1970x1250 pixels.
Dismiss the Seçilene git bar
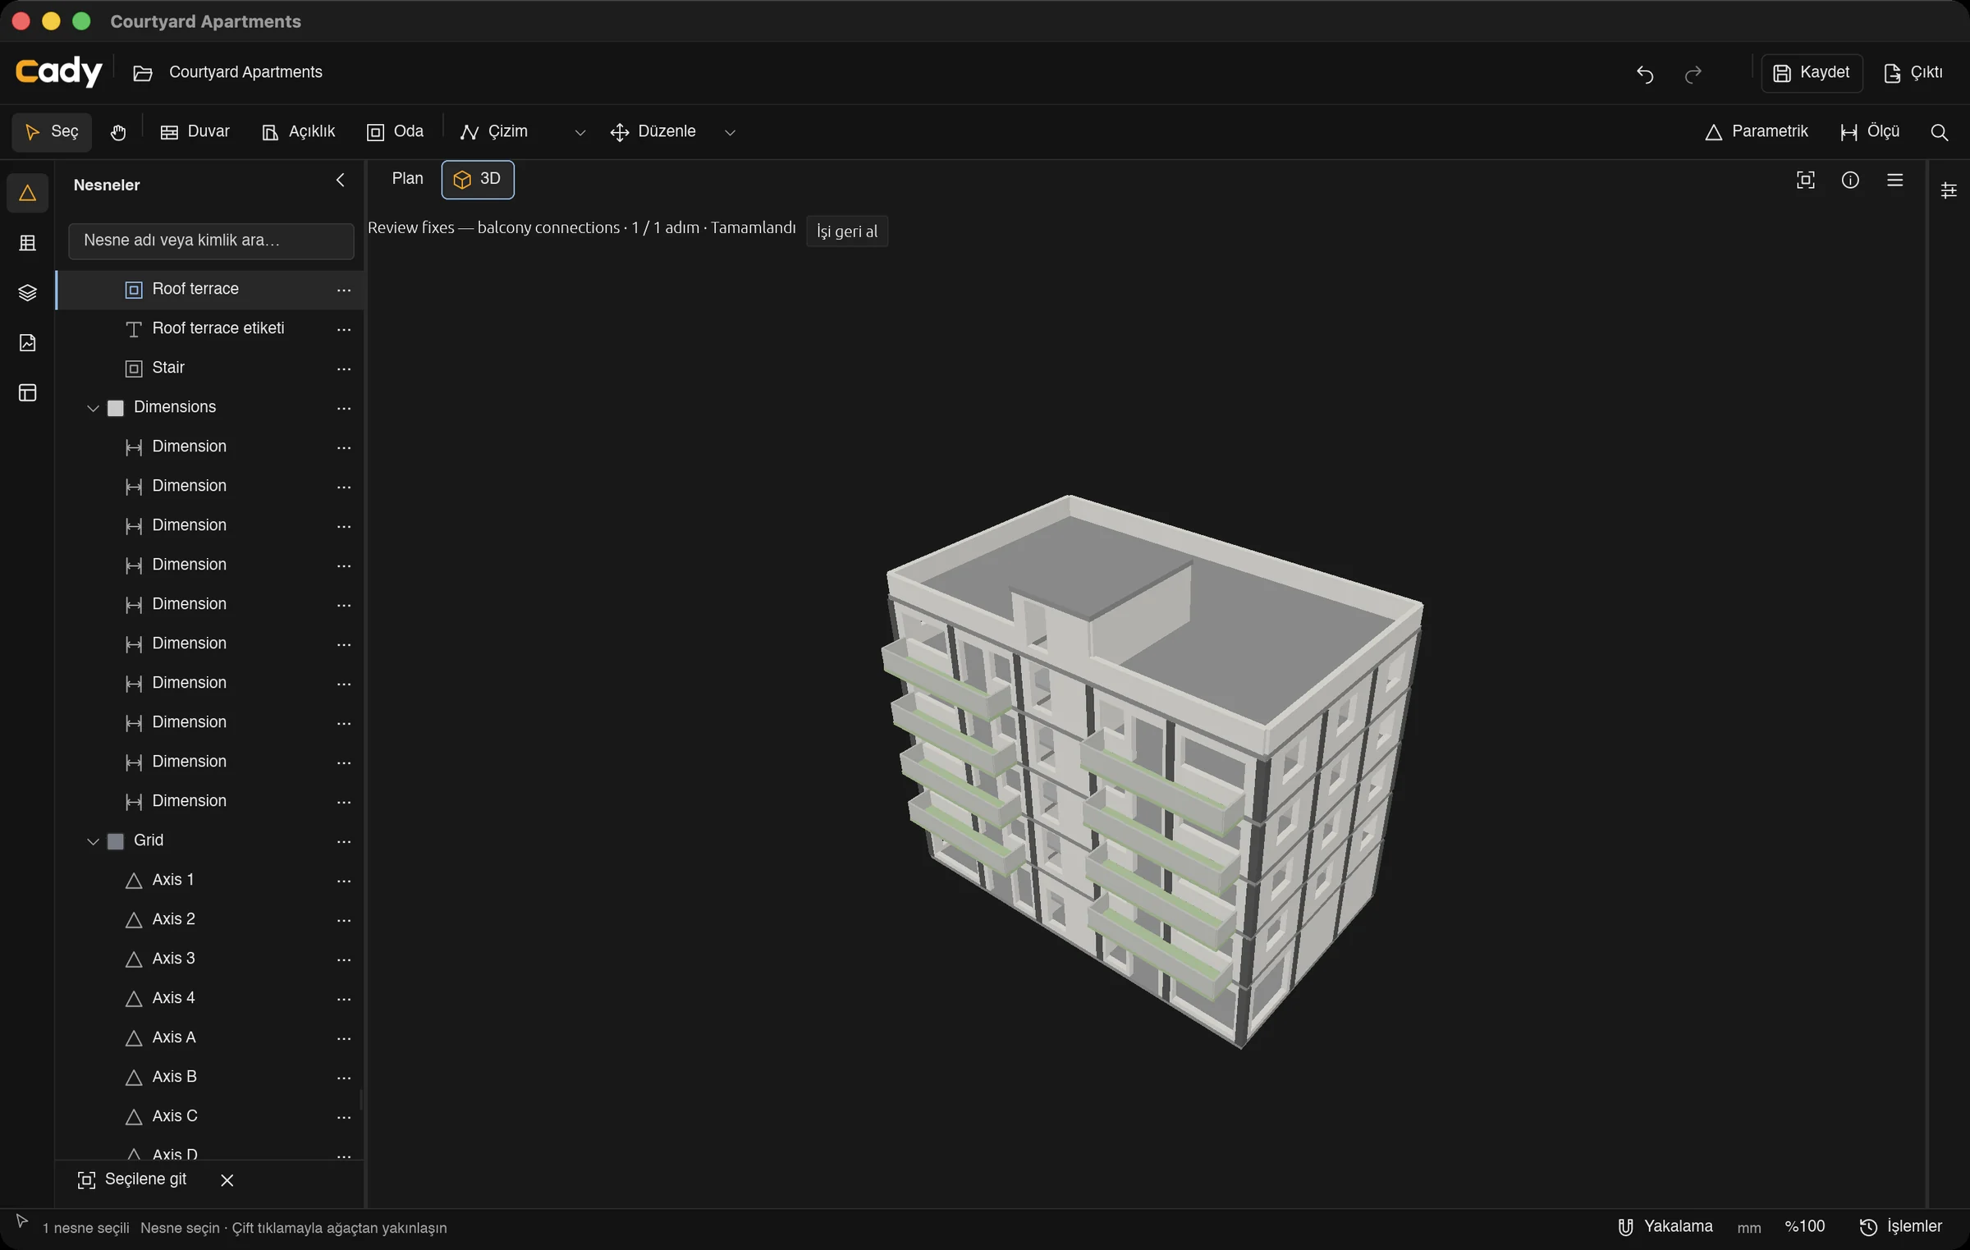tap(227, 1180)
